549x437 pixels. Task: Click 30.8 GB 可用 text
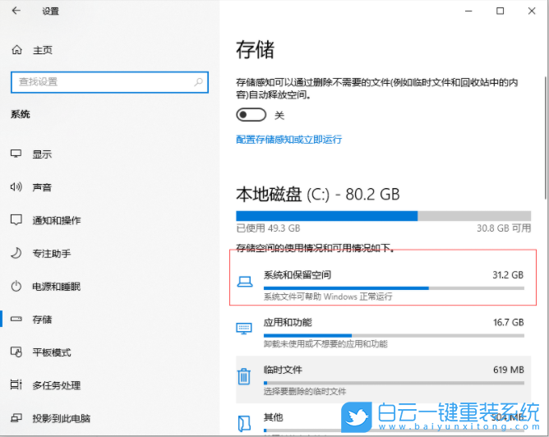tap(504, 228)
